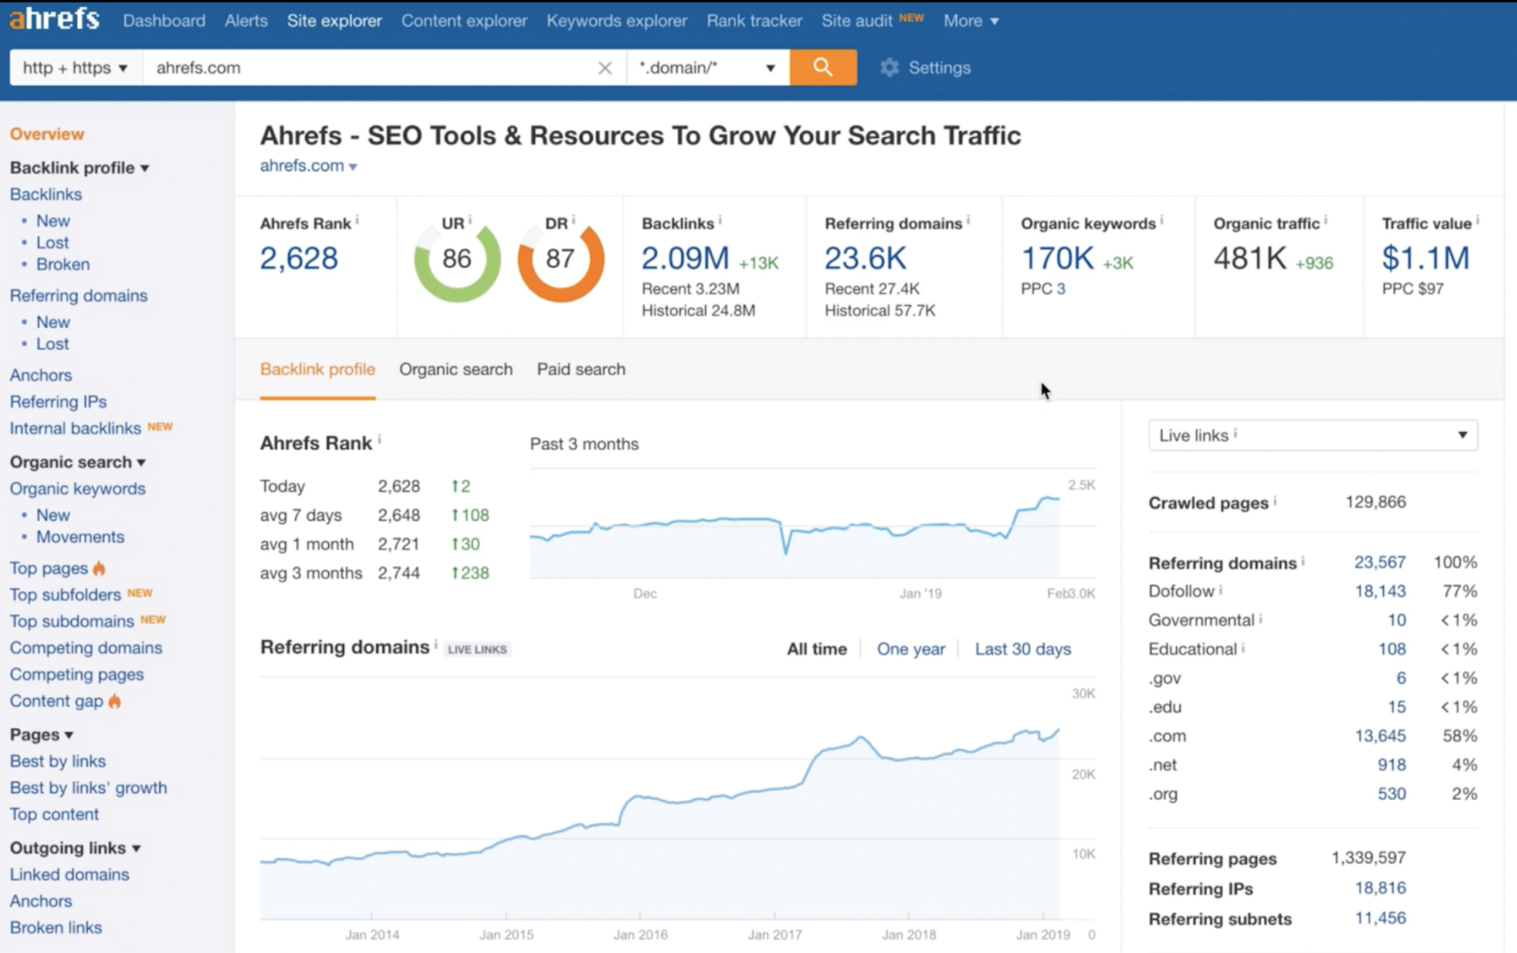Switch chart range to Last 30 days
Image resolution: width=1517 pixels, height=953 pixels.
1022,649
